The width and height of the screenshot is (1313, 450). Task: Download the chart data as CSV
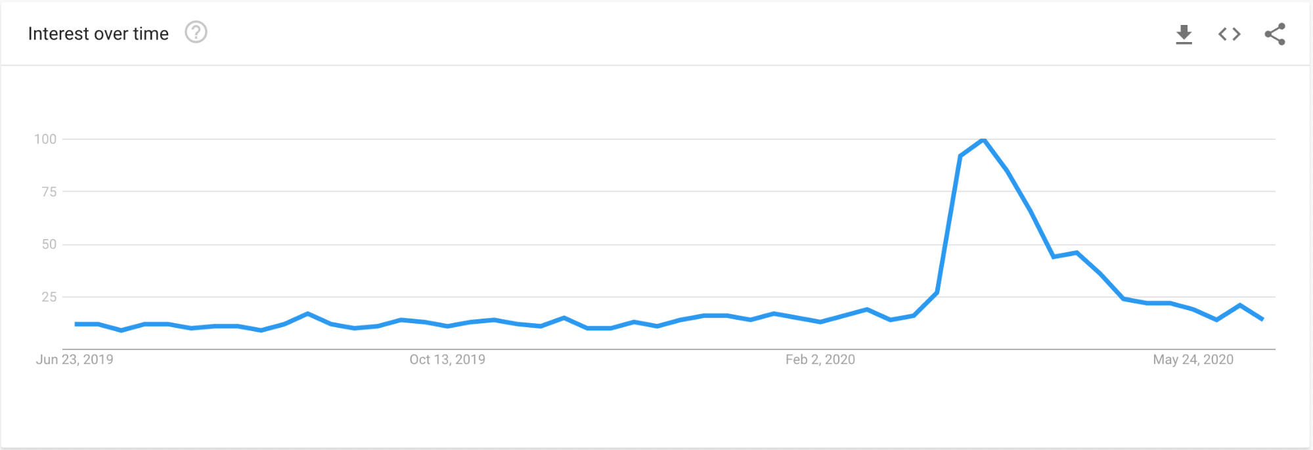click(x=1184, y=34)
